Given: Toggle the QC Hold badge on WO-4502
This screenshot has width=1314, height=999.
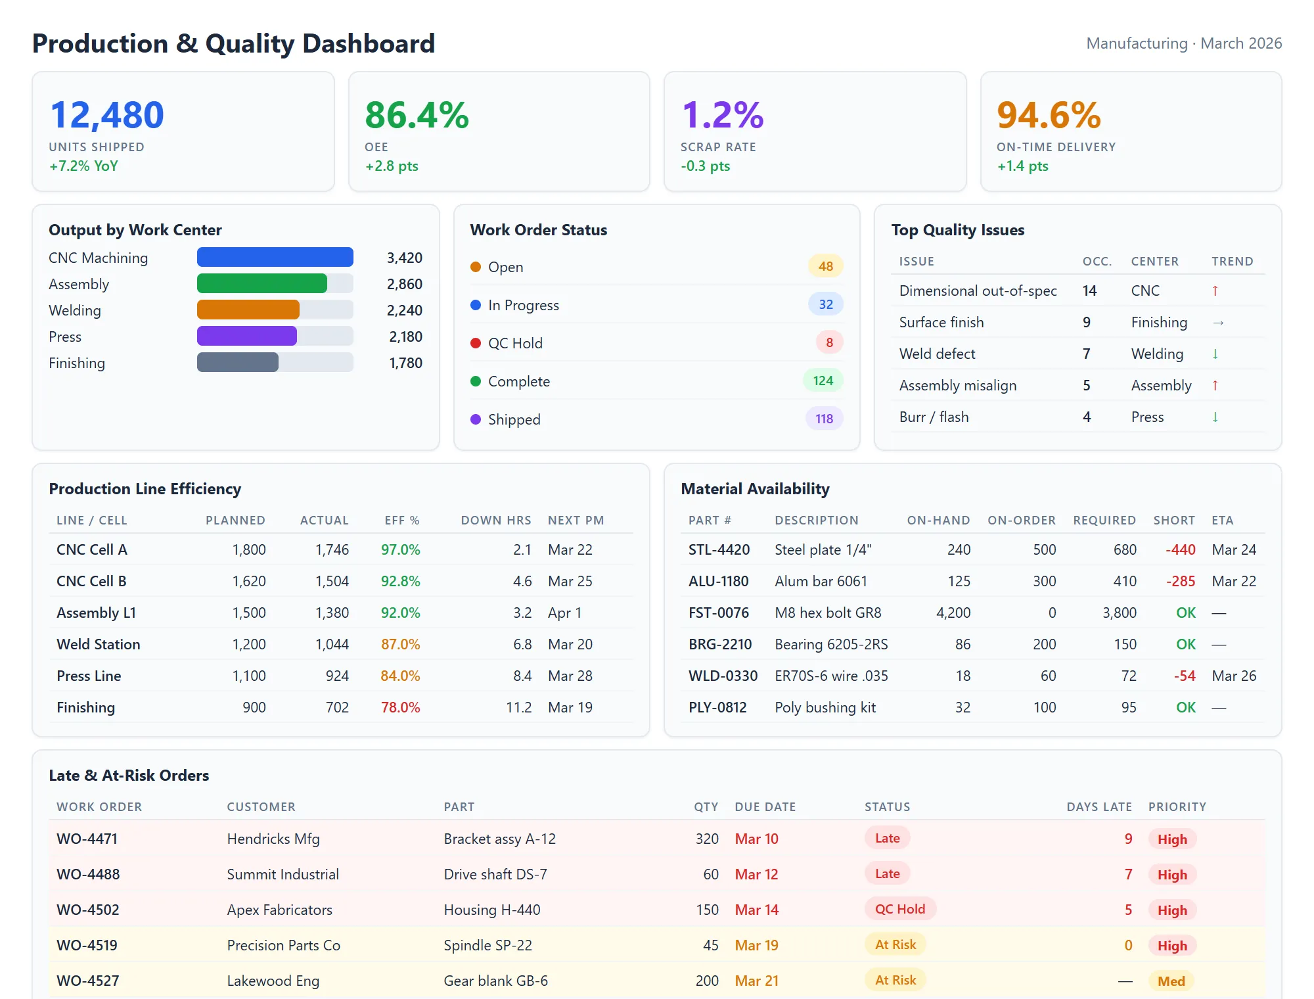Looking at the screenshot, I should pyautogui.click(x=899, y=909).
